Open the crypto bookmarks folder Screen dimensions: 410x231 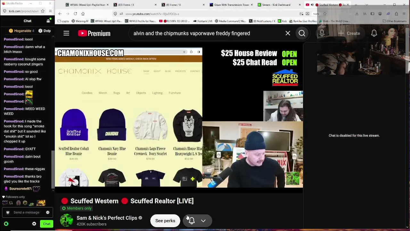(63, 21)
